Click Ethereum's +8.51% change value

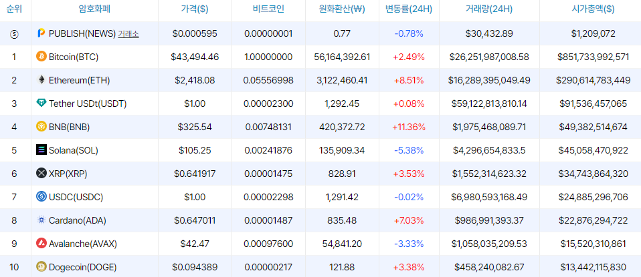409,80
